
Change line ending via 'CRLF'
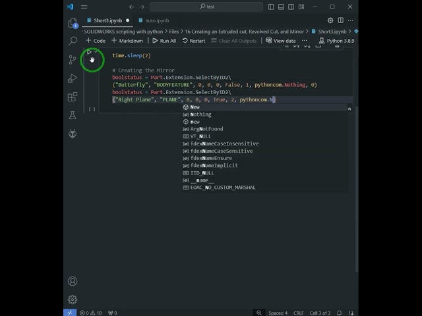pyautogui.click(x=299, y=313)
